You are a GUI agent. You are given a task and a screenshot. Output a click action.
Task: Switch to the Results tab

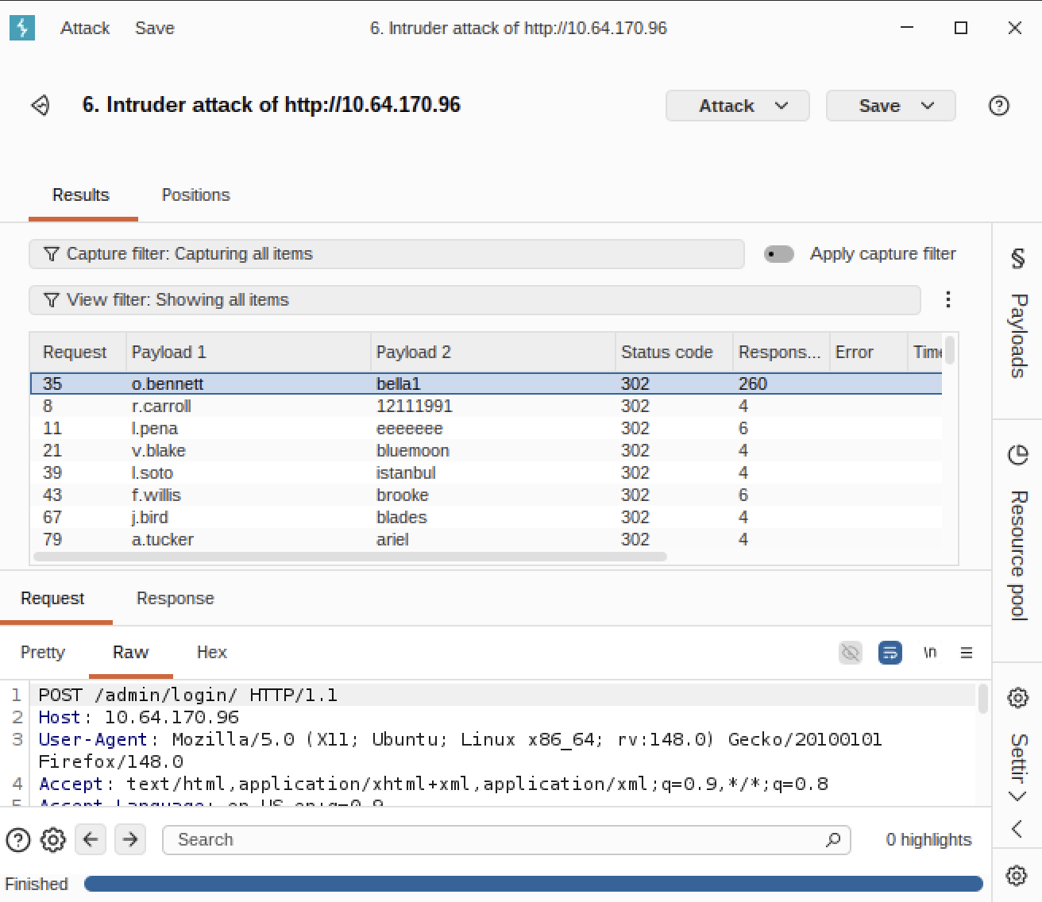tap(81, 195)
